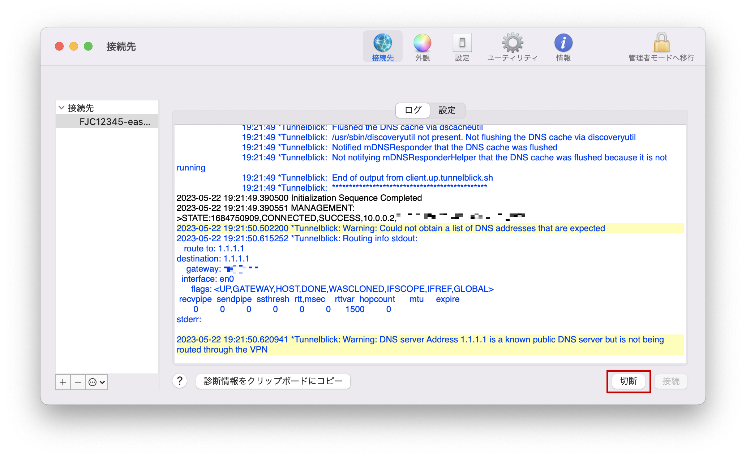Click the 設定 switch toolbar icon
This screenshot has width=746, height=458.
coord(462,46)
